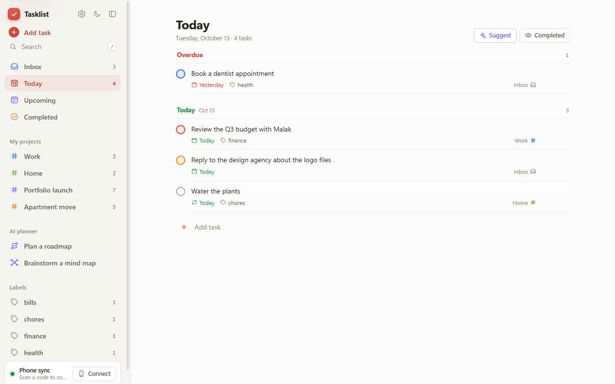Filter by the finance label in sidebar

pos(62,336)
